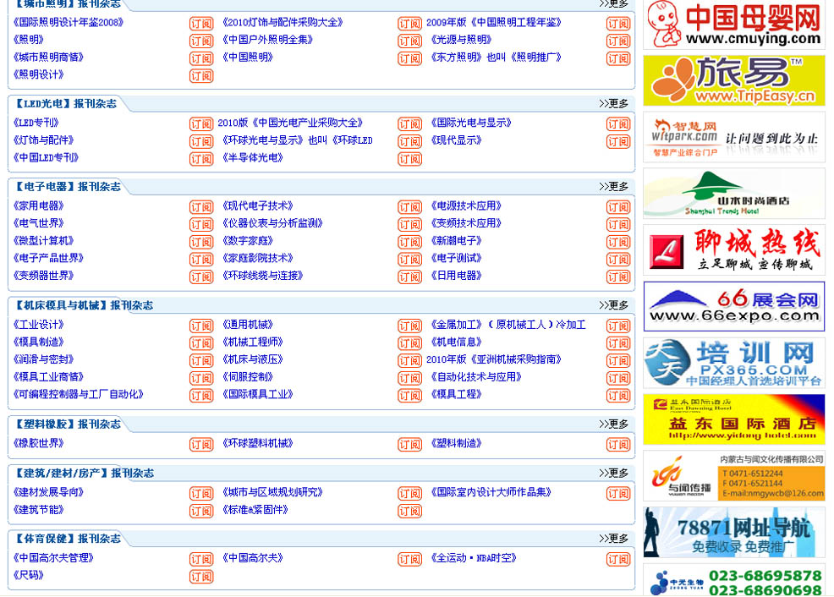Expand more 建筑/建材/房产 magazines

[614, 473]
